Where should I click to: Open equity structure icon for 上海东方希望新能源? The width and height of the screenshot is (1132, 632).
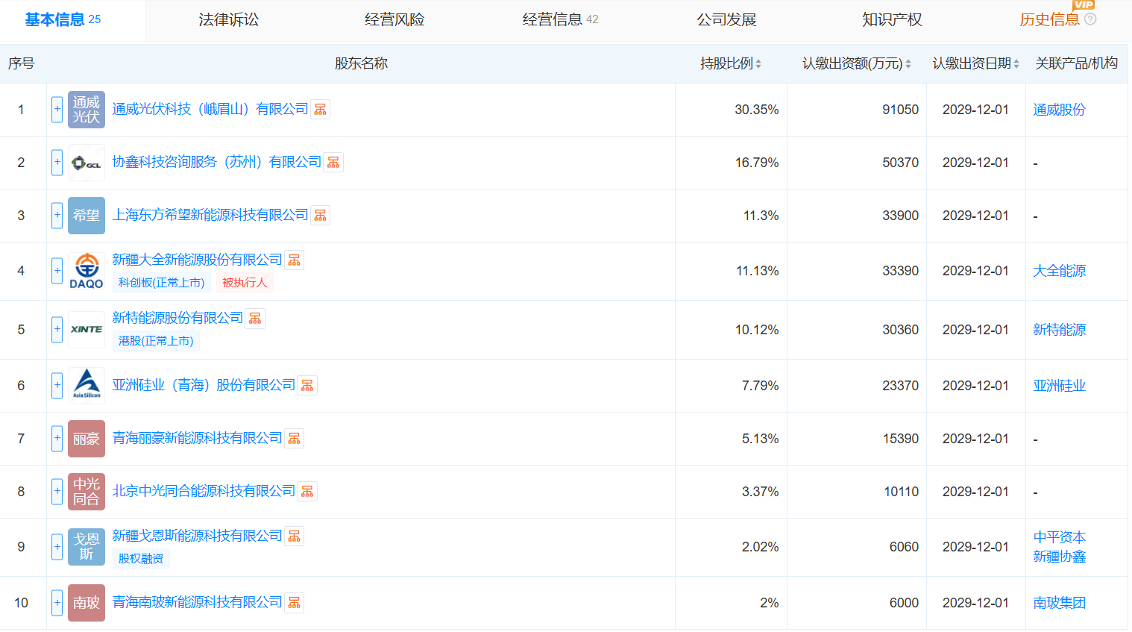tap(321, 216)
